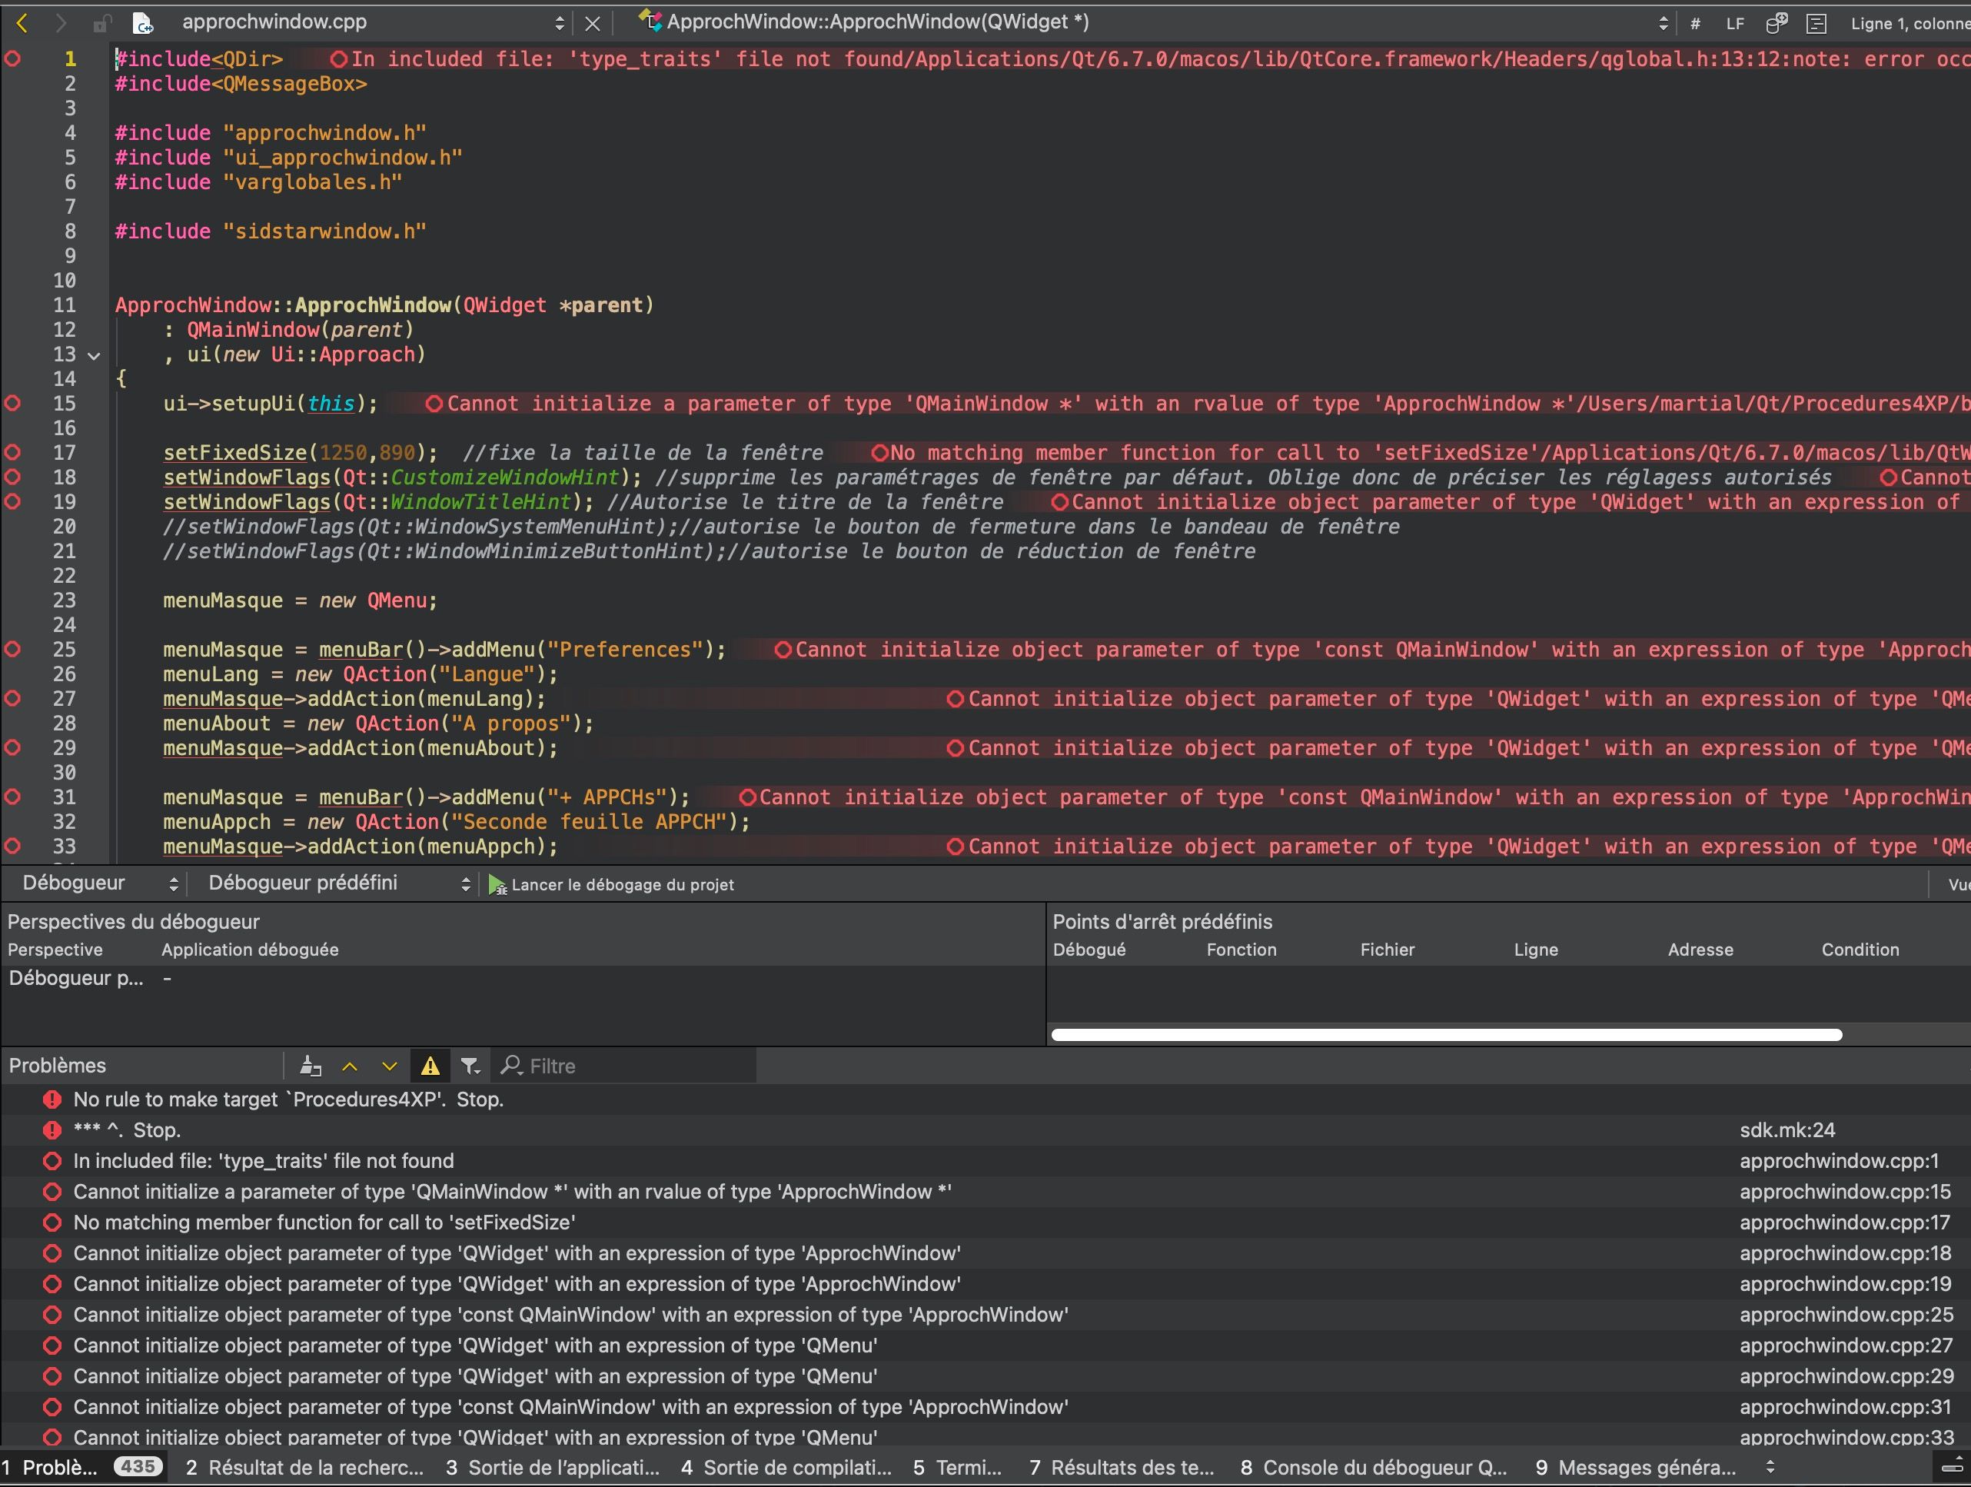Click the file lock/writable icon
This screenshot has height=1487, width=1971.
click(x=102, y=23)
